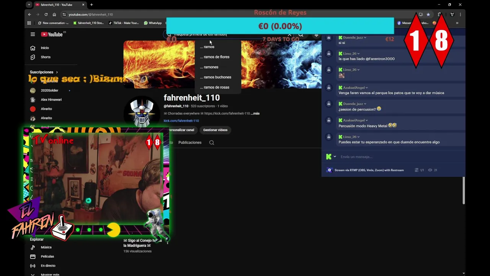Image resolution: width=490 pixels, height=276 pixels.
Task: Open Messenger Facebook bookmark
Action: (413, 23)
